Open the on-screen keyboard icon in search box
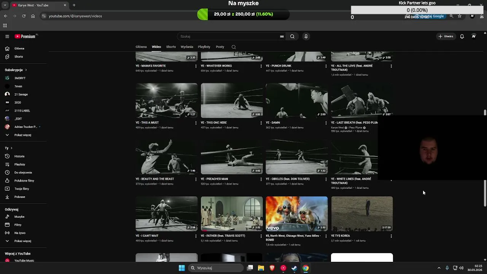The image size is (487, 274). pos(282,37)
